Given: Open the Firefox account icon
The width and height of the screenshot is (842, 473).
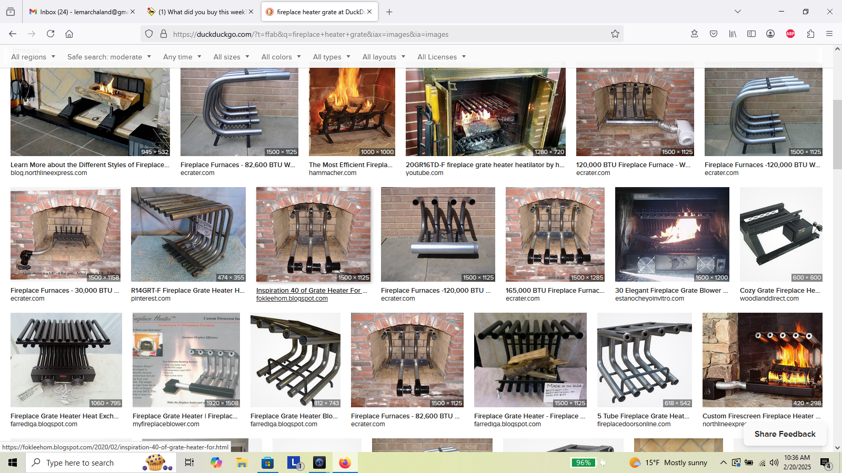Looking at the screenshot, I should click(770, 34).
